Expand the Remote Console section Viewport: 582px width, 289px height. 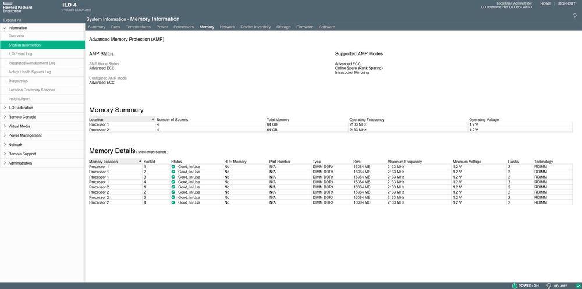(5, 117)
